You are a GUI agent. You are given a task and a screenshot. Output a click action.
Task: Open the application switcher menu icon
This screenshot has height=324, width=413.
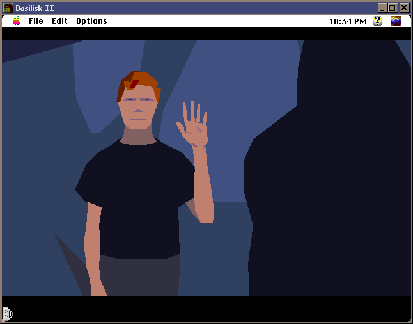coord(396,21)
